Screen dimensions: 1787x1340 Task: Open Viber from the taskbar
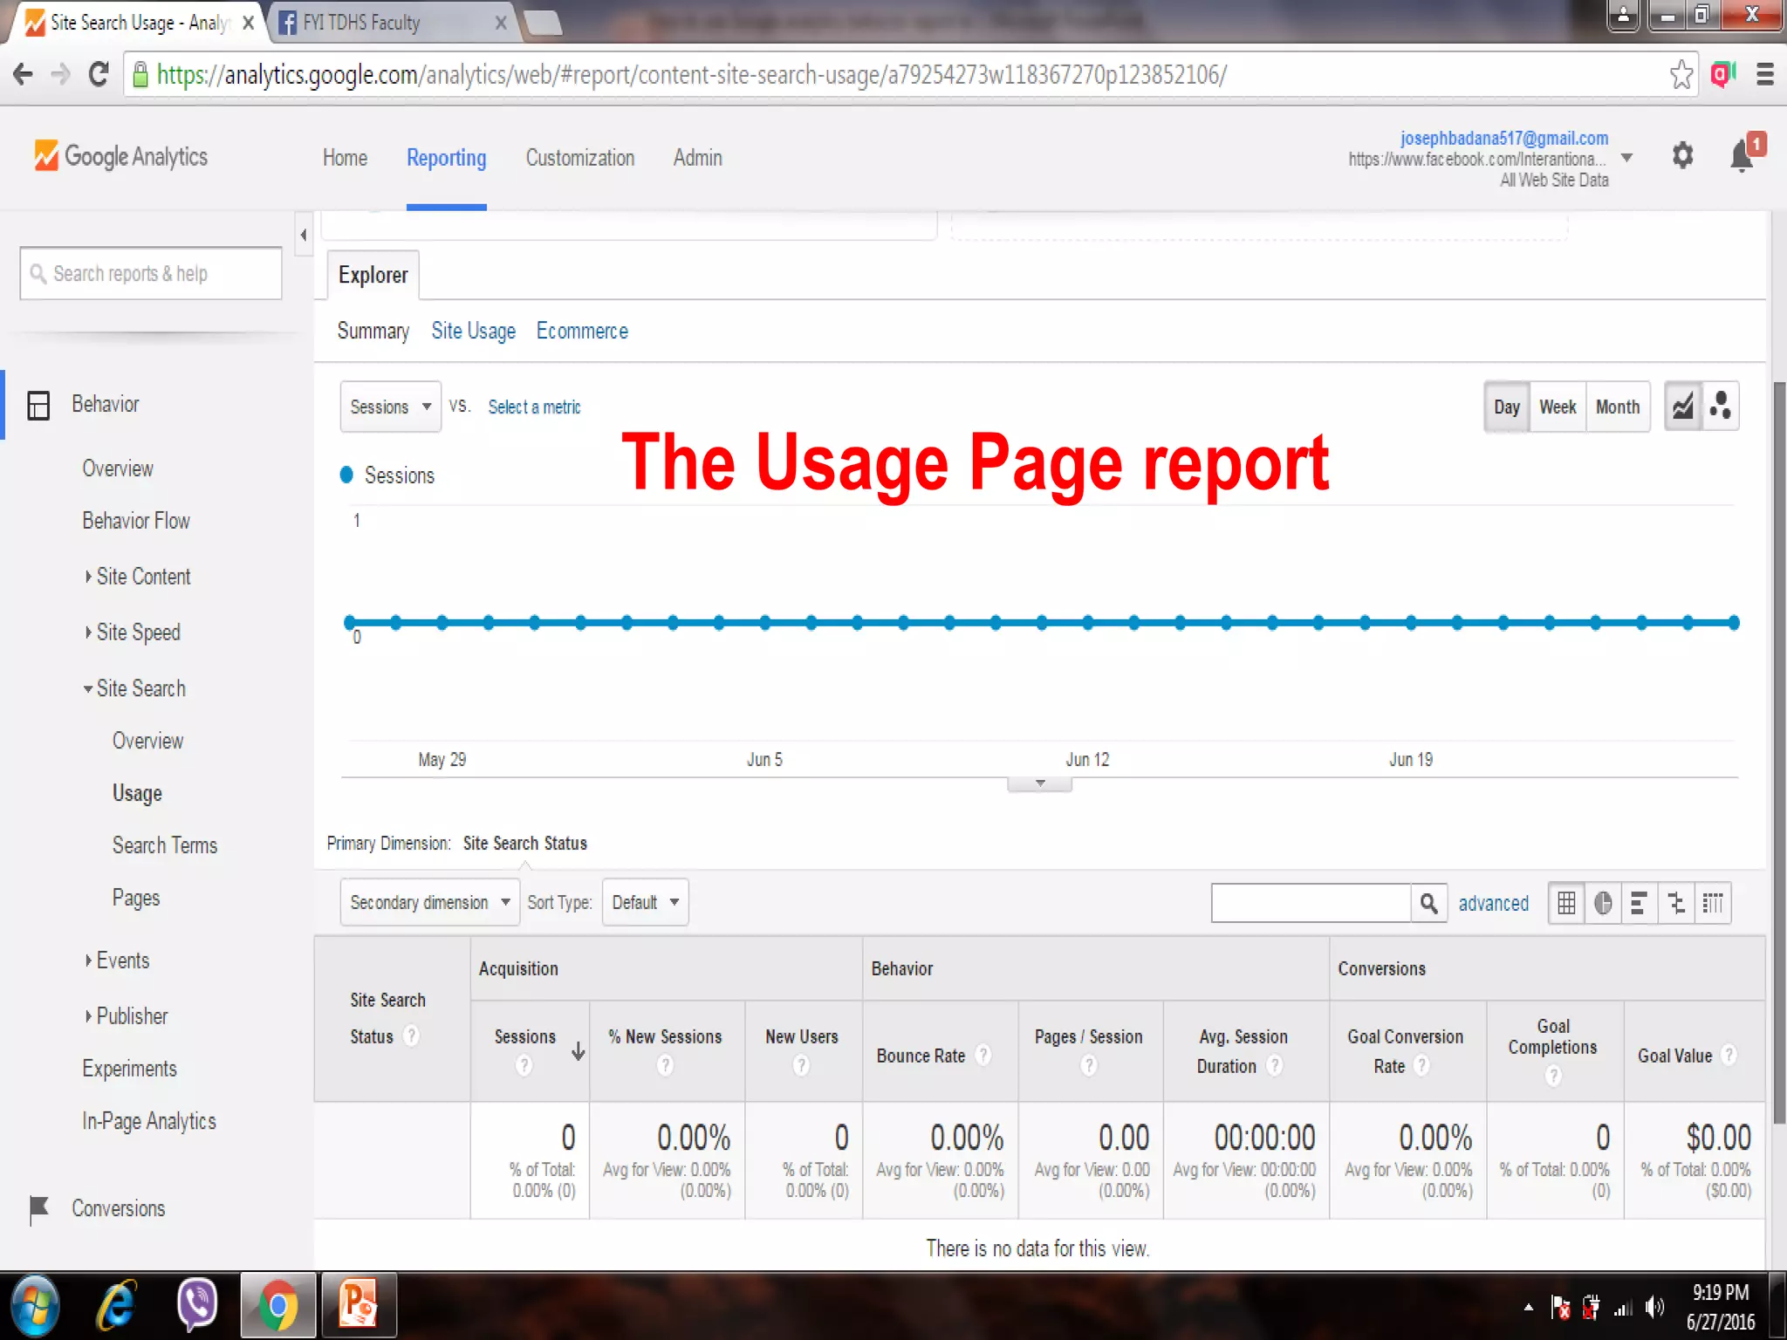click(x=197, y=1306)
